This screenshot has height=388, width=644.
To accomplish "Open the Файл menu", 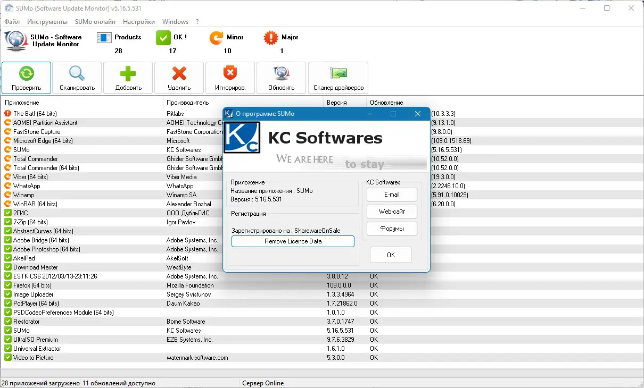I will tap(12, 22).
